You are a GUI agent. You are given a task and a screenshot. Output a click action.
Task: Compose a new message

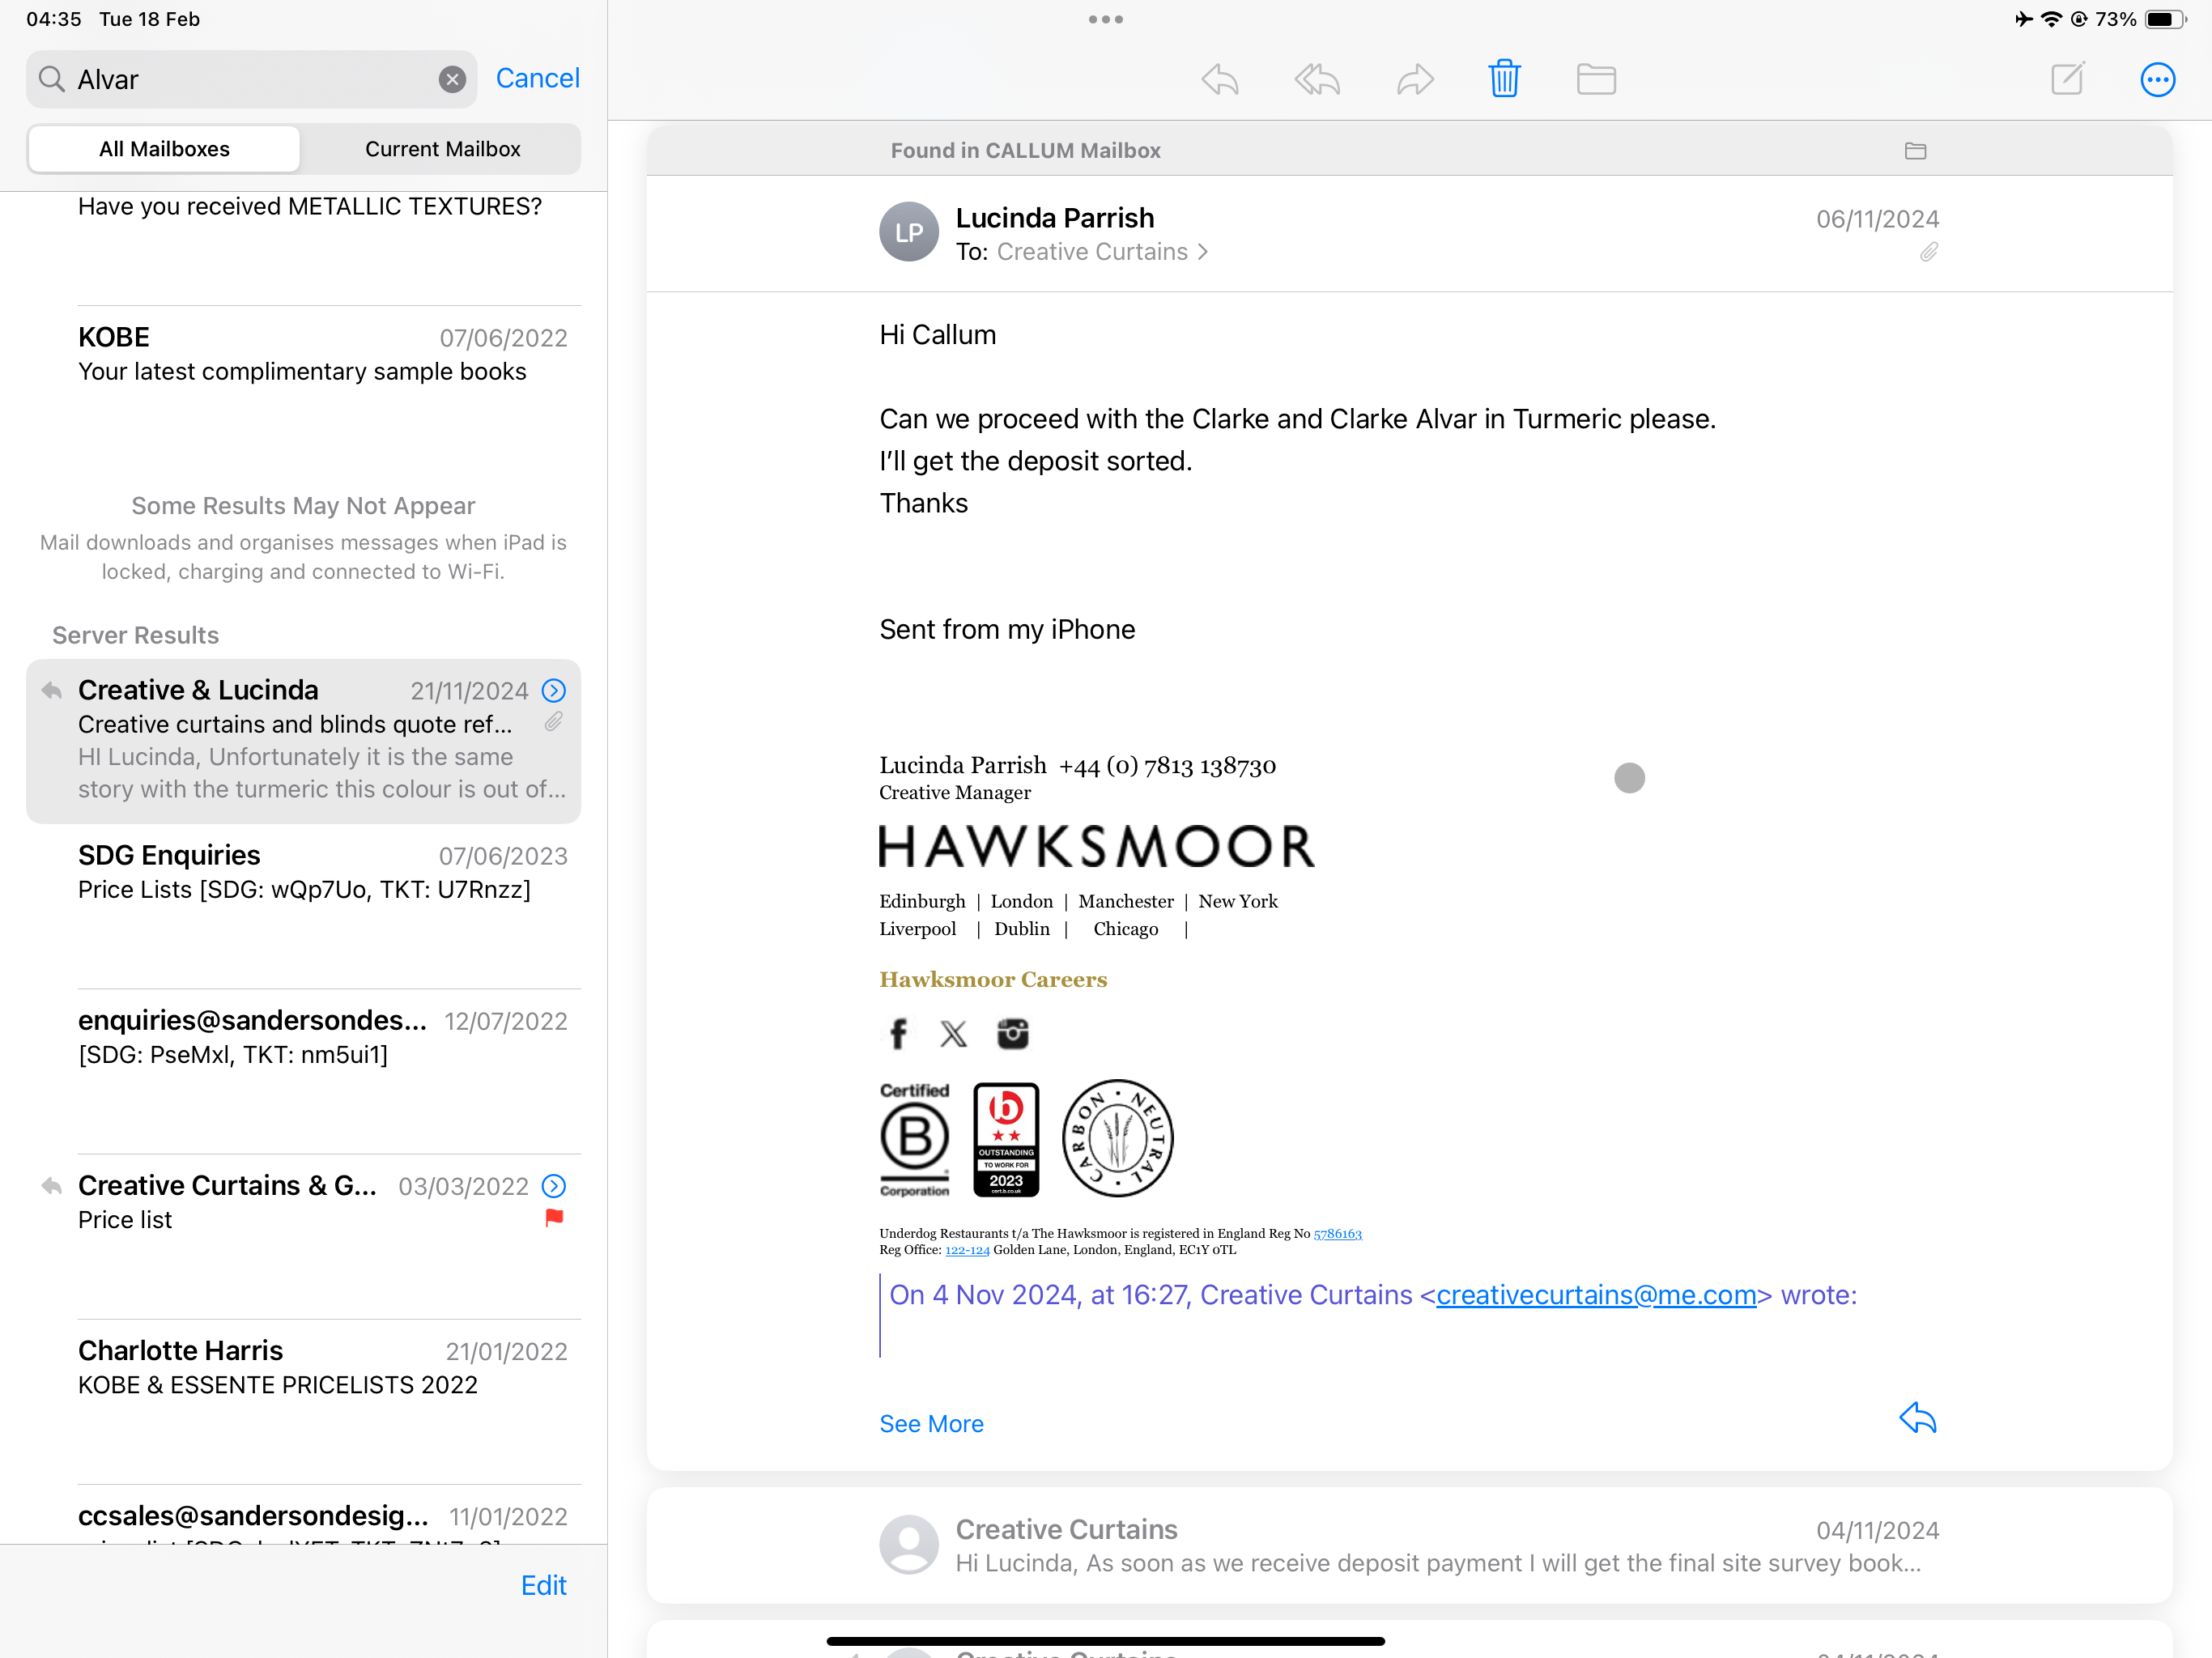pos(2066,79)
